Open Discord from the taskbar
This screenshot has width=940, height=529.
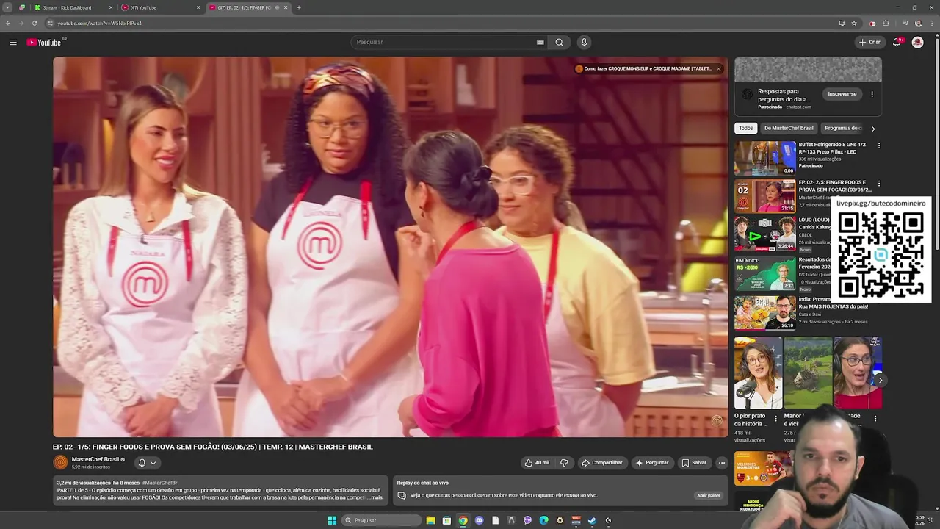tap(479, 520)
